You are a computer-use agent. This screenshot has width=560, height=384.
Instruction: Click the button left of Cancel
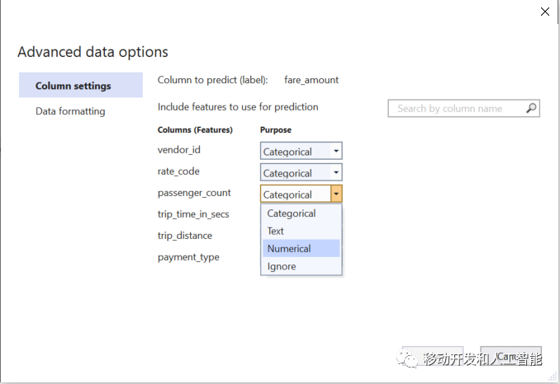click(x=433, y=357)
